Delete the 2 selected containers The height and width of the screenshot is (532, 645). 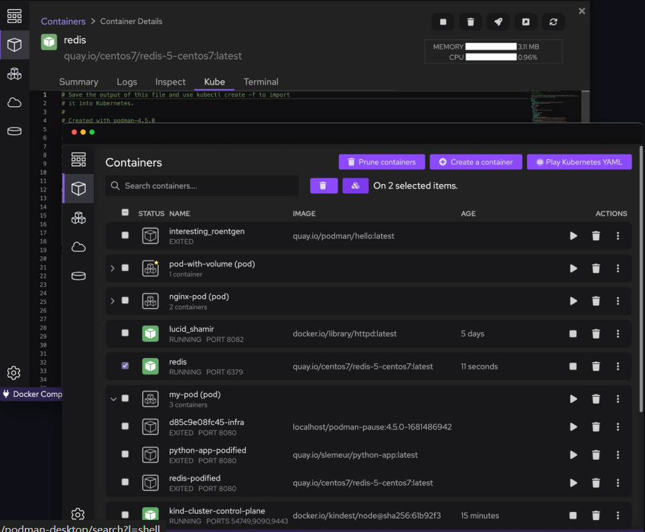click(324, 186)
